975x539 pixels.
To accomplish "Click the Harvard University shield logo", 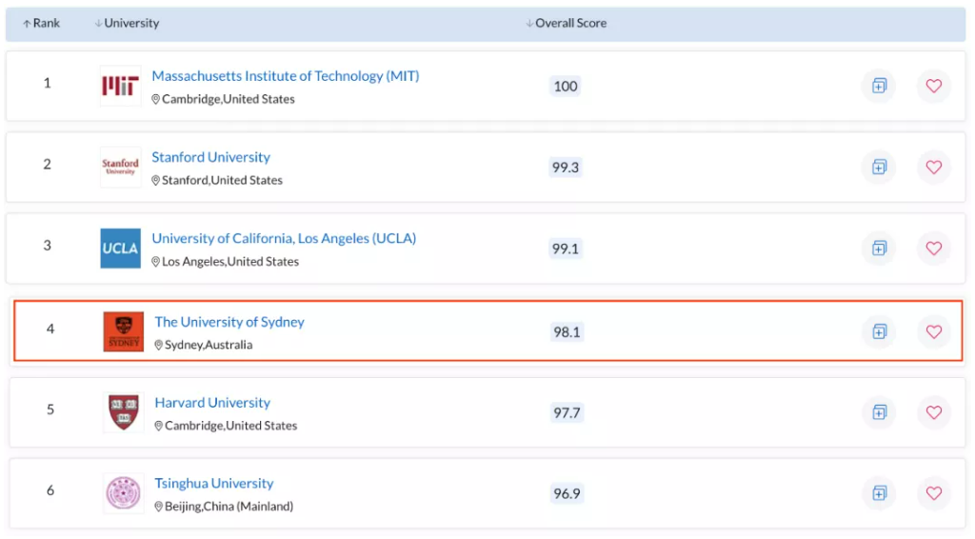I will [x=123, y=412].
